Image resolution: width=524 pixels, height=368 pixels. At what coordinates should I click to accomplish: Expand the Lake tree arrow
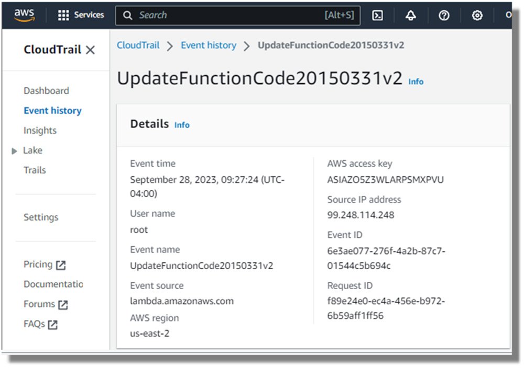[14, 151]
